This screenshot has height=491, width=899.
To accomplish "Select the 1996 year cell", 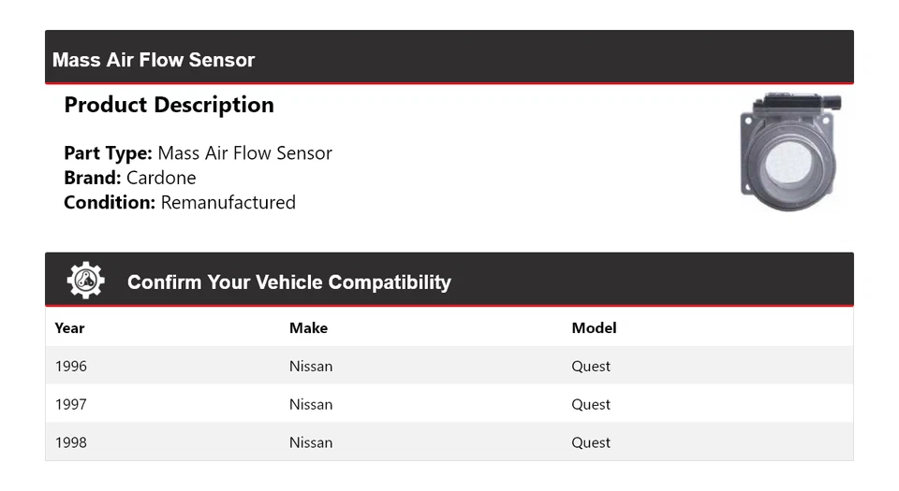I will (x=71, y=366).
